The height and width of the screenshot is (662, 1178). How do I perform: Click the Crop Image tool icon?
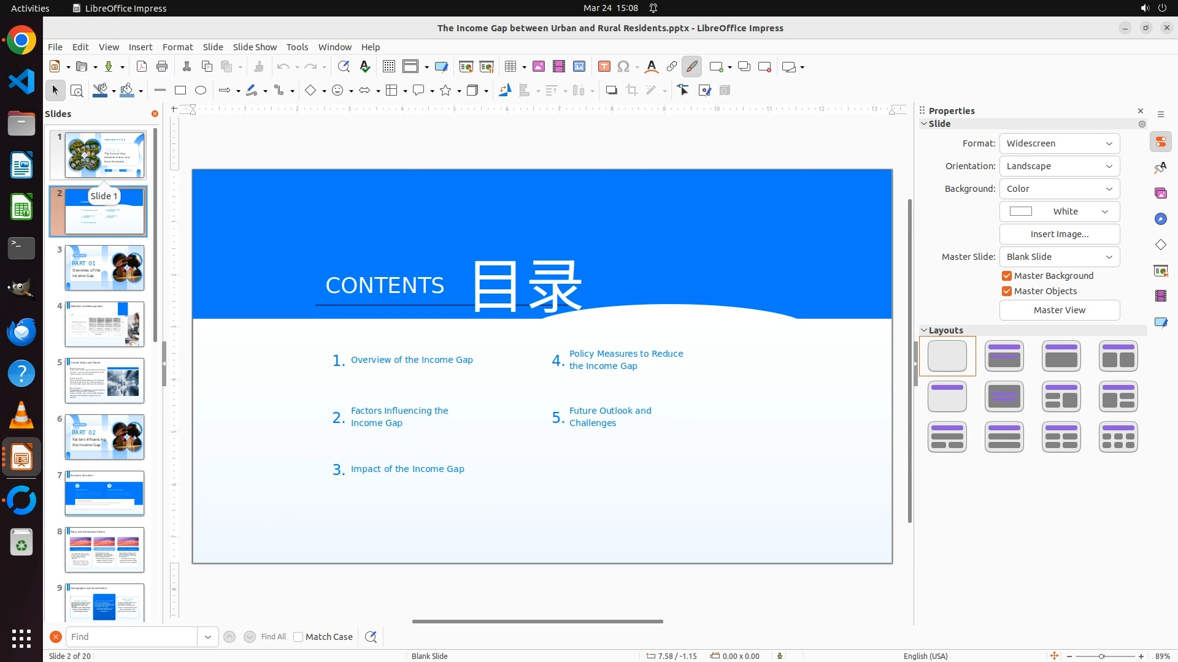coord(632,91)
